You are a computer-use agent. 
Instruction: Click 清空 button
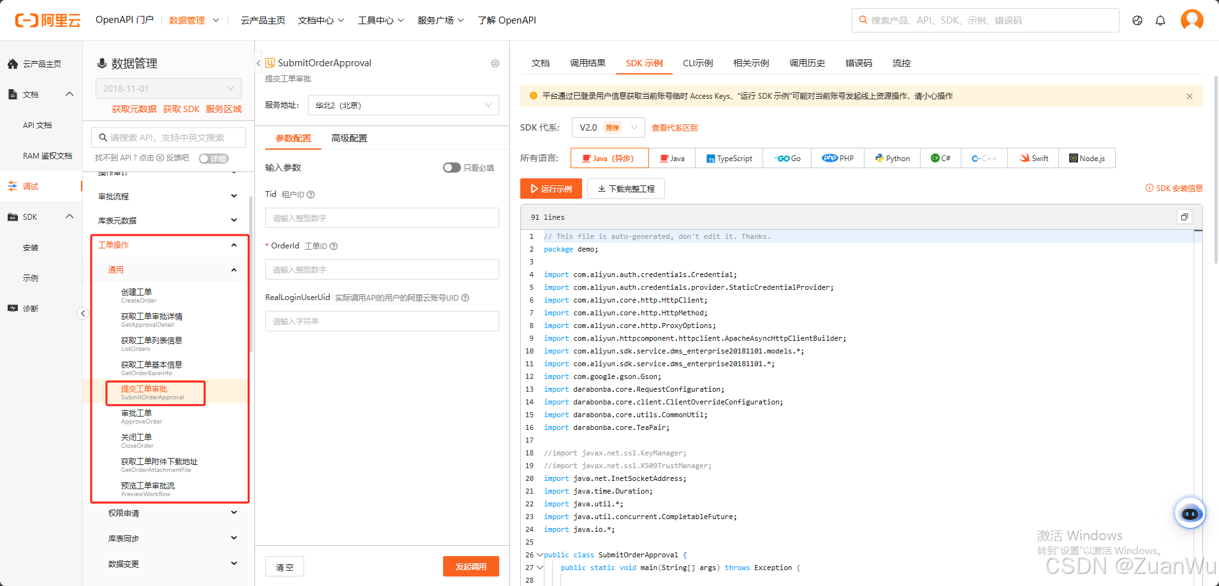coord(284,567)
